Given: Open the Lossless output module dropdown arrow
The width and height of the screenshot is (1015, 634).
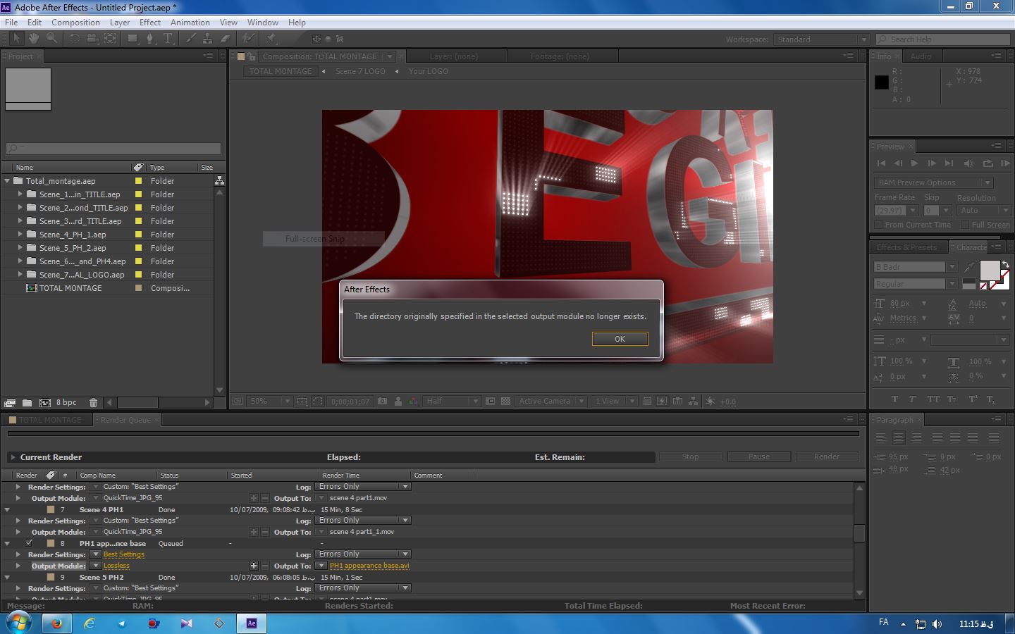Looking at the screenshot, I should pyautogui.click(x=95, y=566).
